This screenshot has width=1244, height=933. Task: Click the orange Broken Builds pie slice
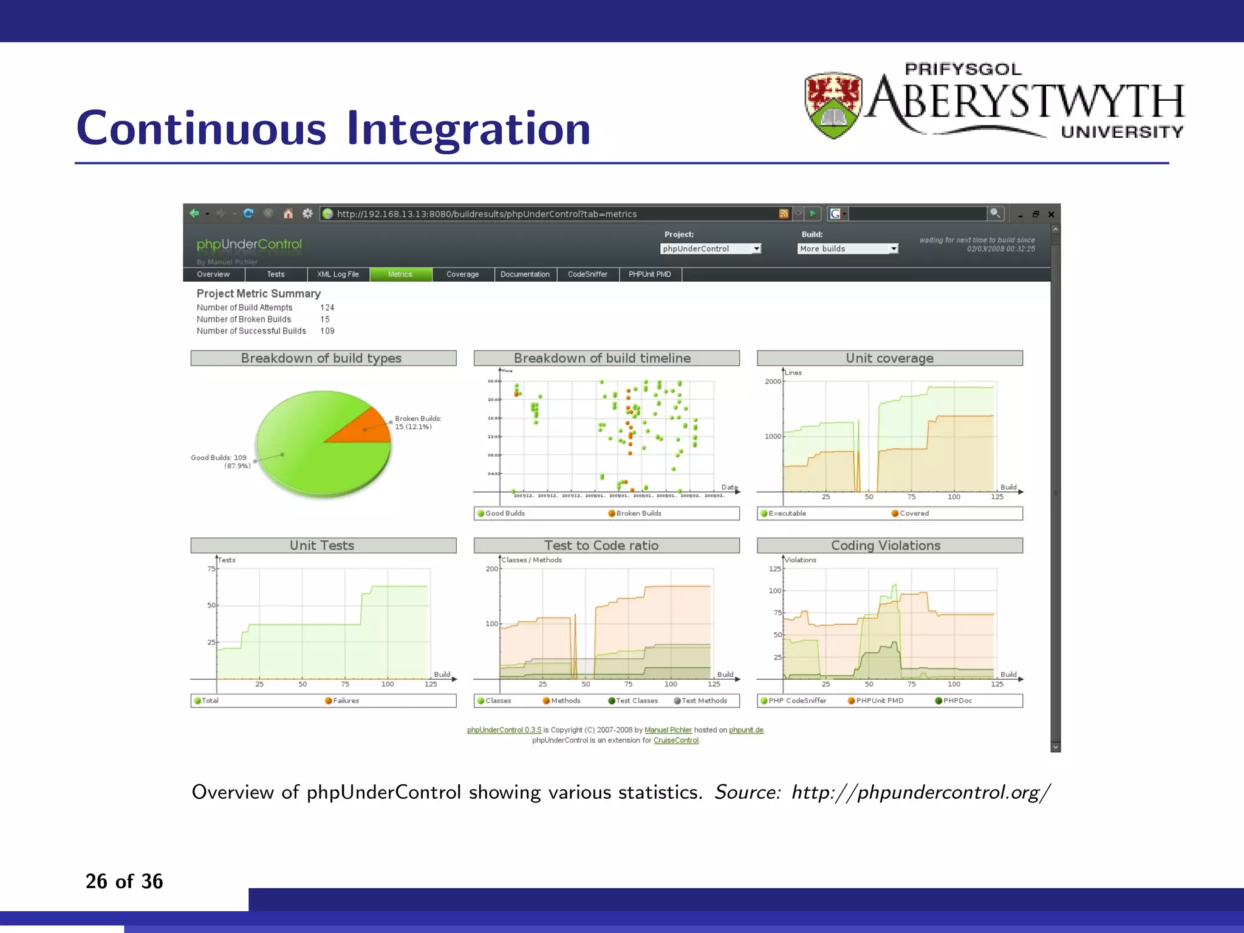(364, 429)
